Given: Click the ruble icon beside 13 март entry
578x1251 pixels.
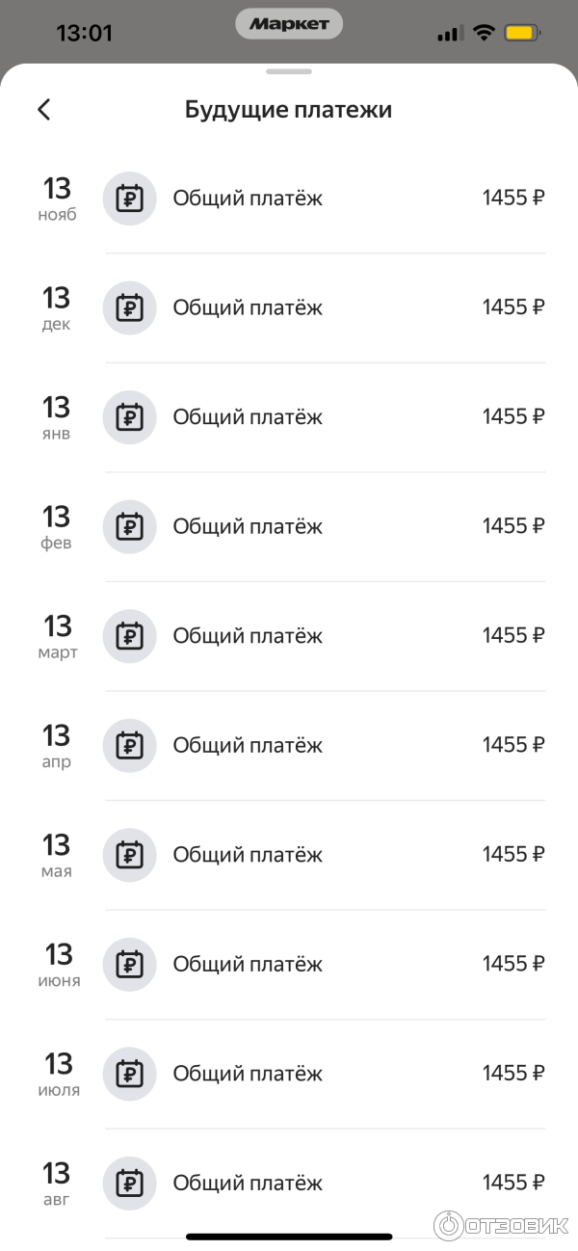Looking at the screenshot, I should pos(129,635).
